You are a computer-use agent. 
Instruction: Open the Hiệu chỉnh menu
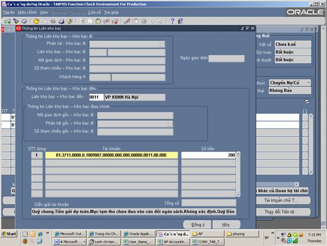pyautogui.click(x=27, y=13)
